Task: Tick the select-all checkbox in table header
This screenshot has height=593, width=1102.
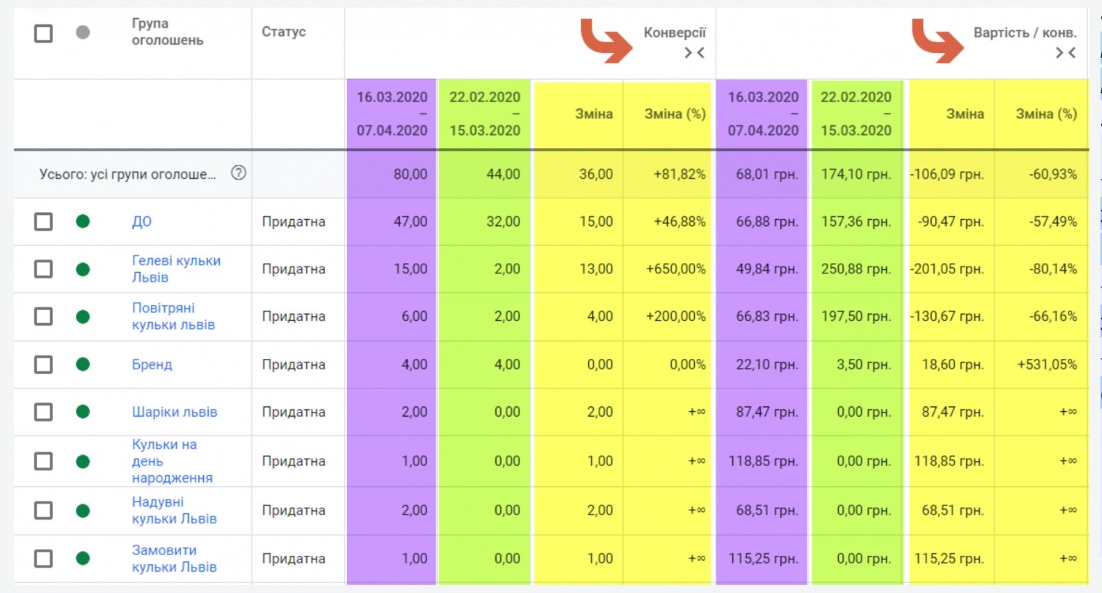Action: click(43, 32)
